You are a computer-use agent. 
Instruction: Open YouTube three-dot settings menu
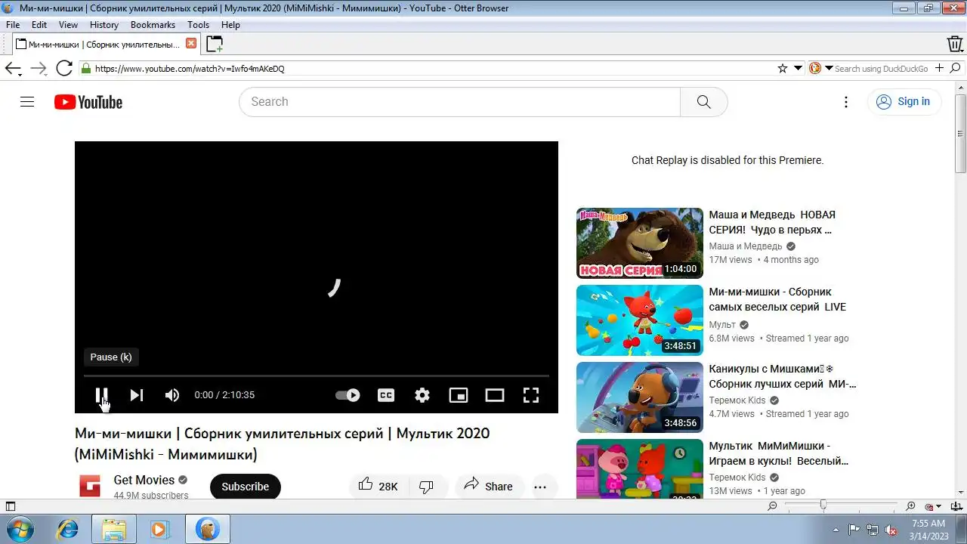pyautogui.click(x=846, y=102)
